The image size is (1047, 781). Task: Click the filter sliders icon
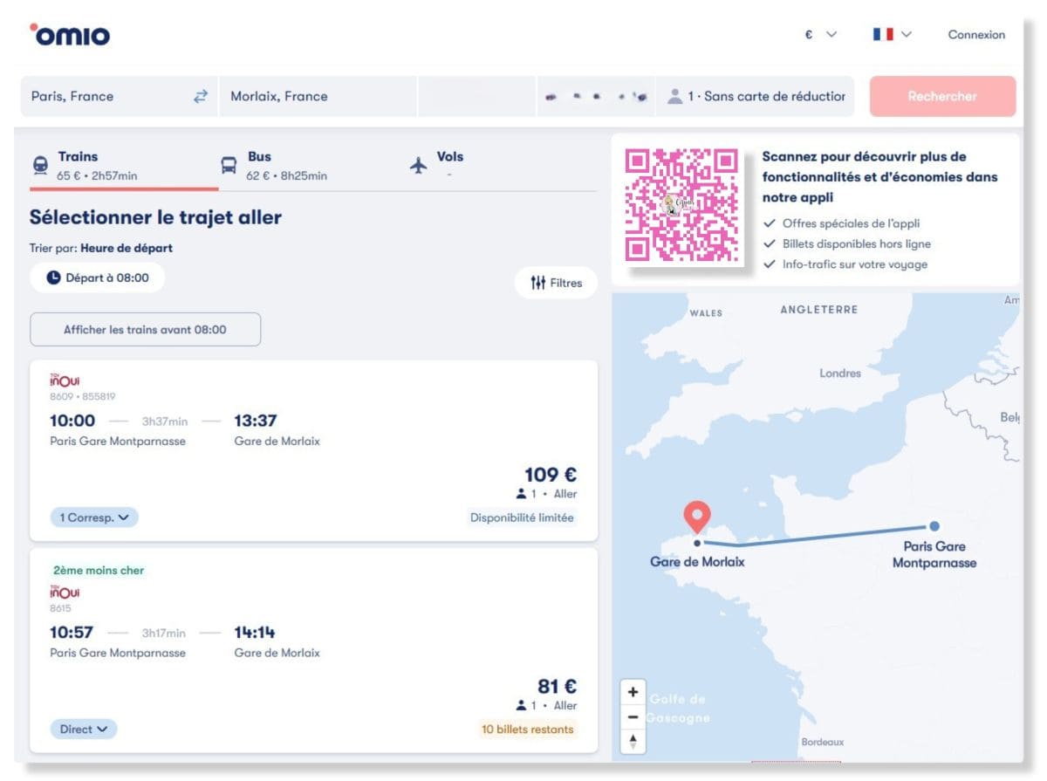[x=537, y=283]
